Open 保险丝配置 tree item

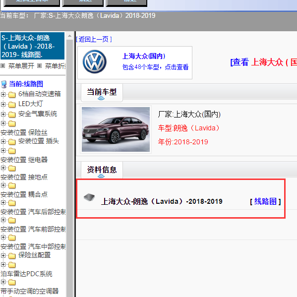pos(34,255)
